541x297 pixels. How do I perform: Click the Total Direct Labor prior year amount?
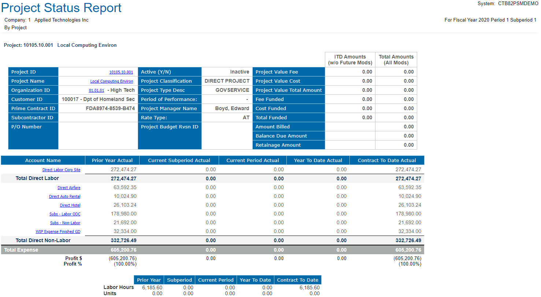[x=123, y=178]
